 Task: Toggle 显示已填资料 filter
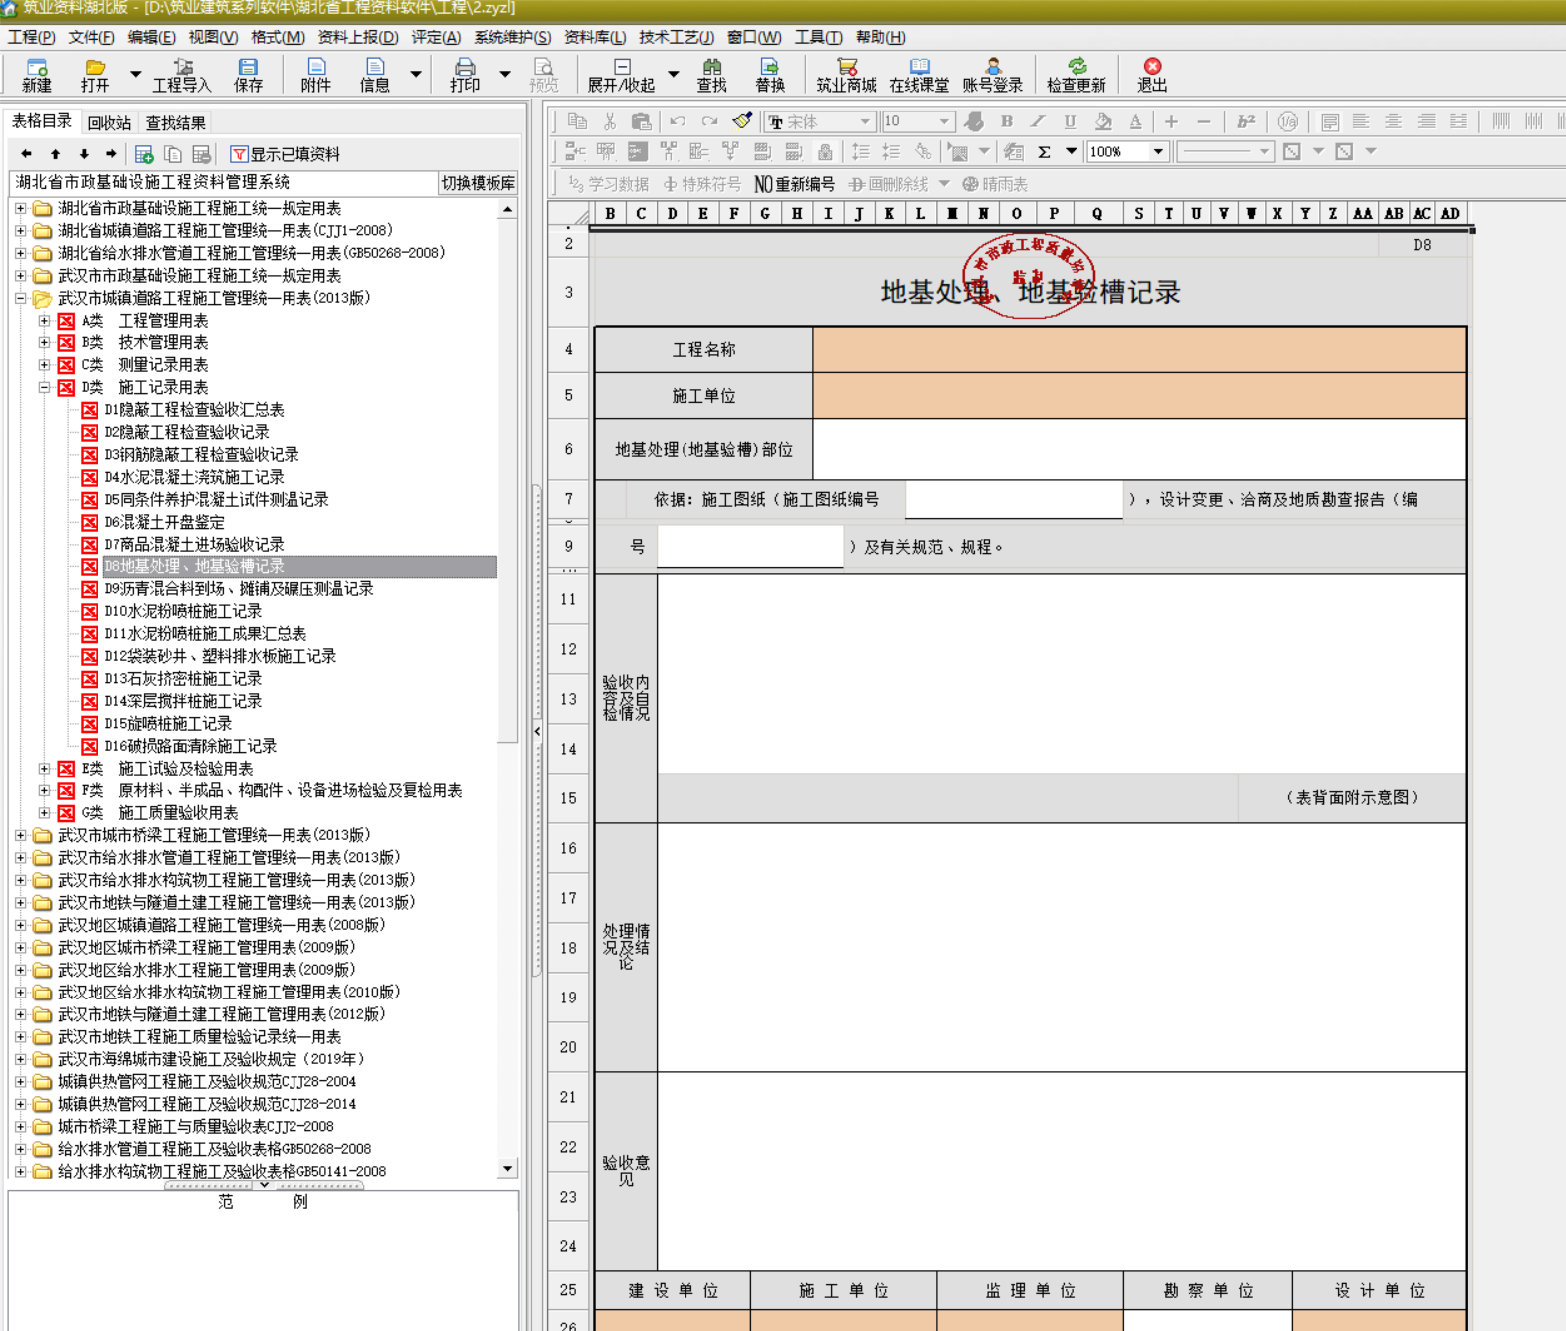point(286,154)
